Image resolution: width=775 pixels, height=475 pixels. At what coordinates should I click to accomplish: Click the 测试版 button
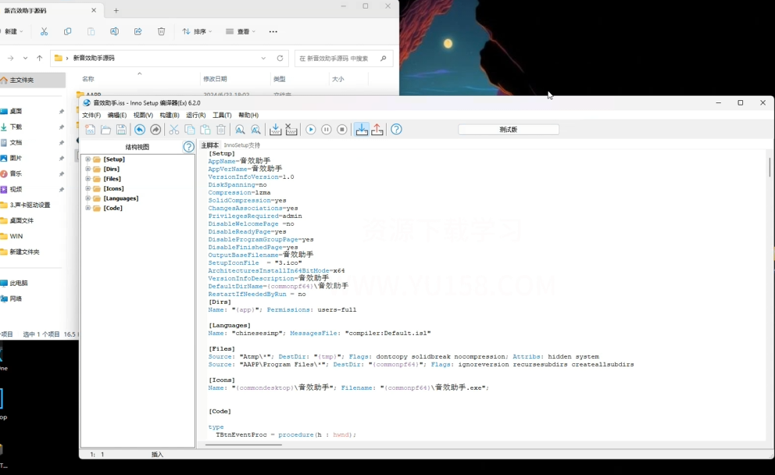(509, 130)
